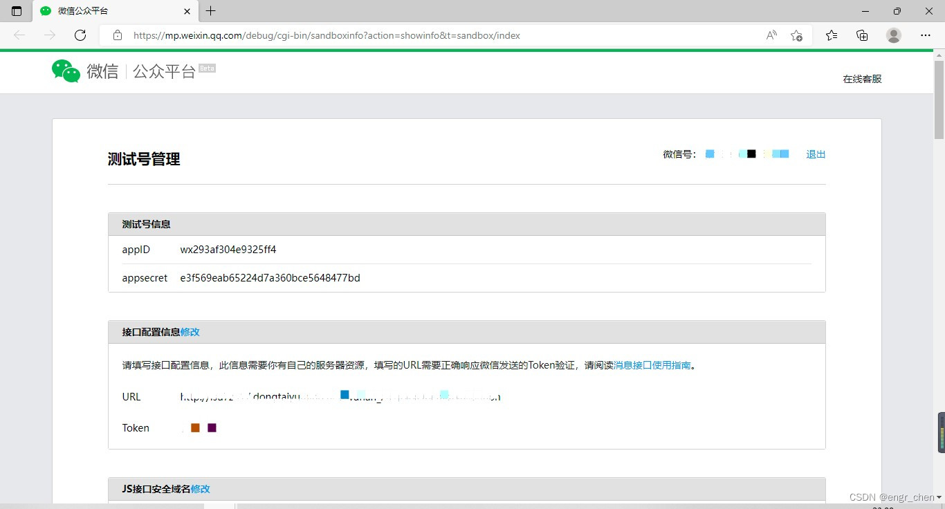Open a new browser tab
The image size is (945, 509).
click(211, 11)
